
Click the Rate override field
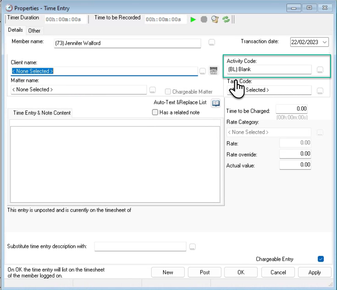pyautogui.click(x=295, y=154)
